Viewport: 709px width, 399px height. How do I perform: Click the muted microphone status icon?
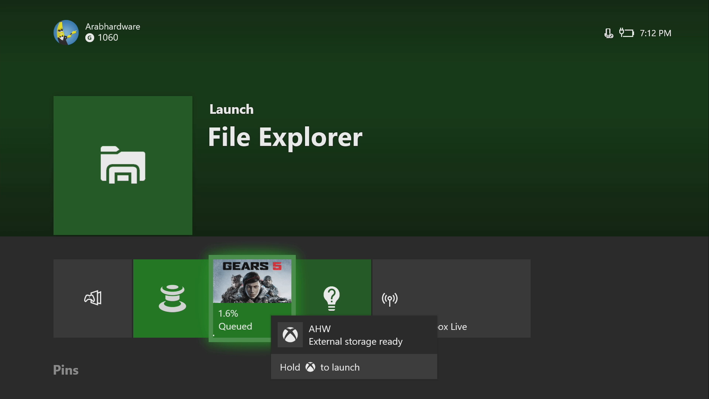click(609, 33)
